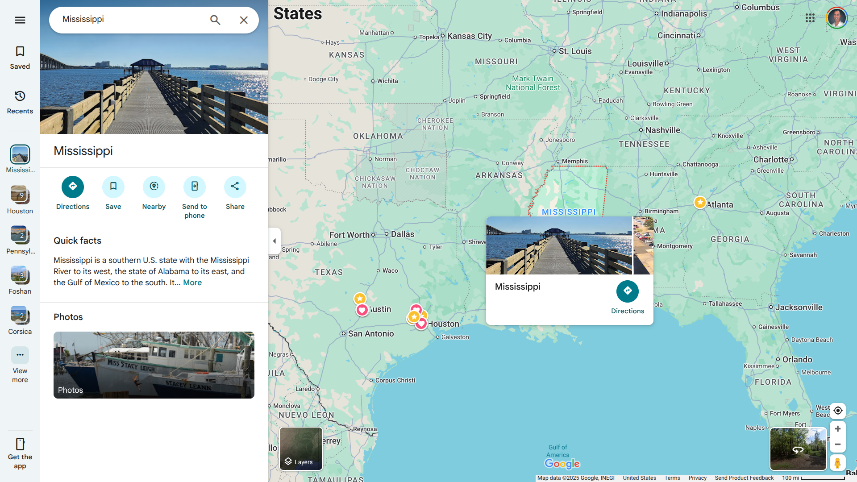857x482 pixels.
Task: Select Houston in recent places list
Action: [x=20, y=200]
